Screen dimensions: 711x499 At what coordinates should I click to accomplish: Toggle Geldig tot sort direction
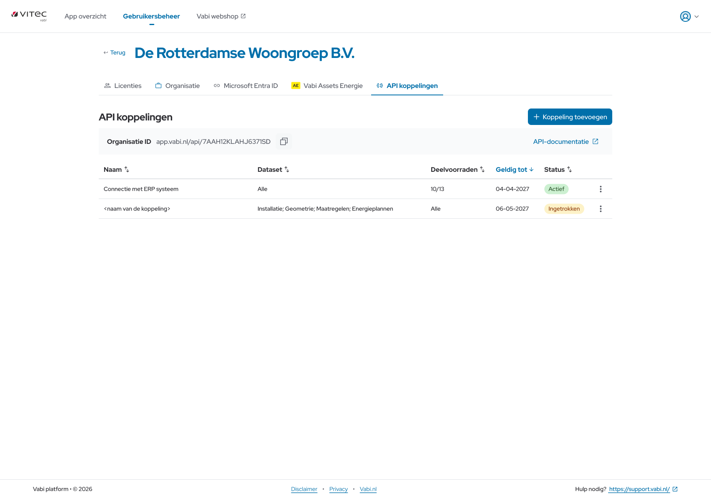click(x=514, y=169)
